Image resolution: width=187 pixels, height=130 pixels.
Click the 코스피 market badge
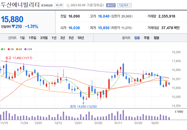pyautogui.click(x=59, y=5)
